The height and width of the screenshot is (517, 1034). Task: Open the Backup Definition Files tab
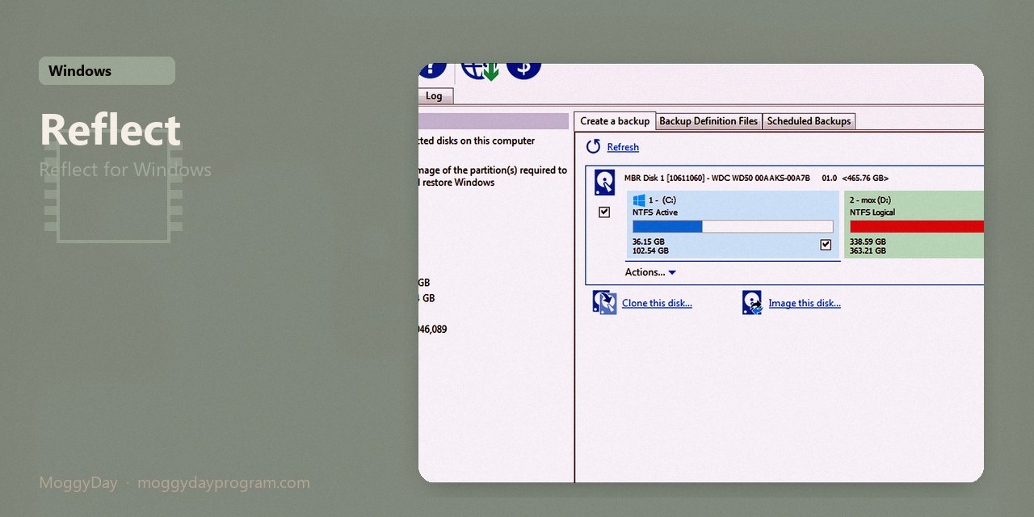coord(708,121)
